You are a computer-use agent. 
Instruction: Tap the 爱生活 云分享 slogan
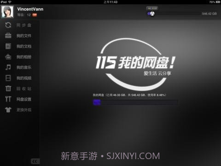pos(157,73)
